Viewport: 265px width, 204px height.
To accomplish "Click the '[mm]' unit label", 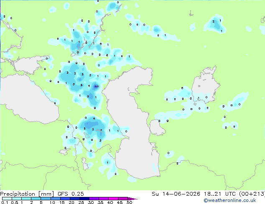I will pos(46,194).
